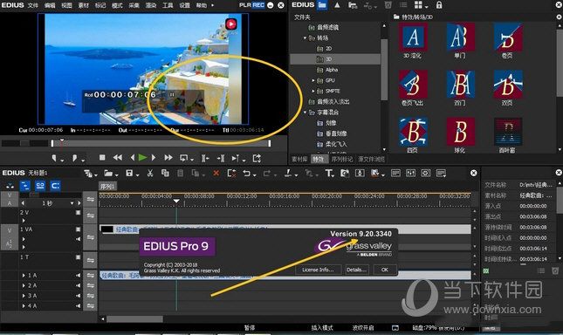Open the 文件 menu
The image size is (563, 335).
[32, 5]
